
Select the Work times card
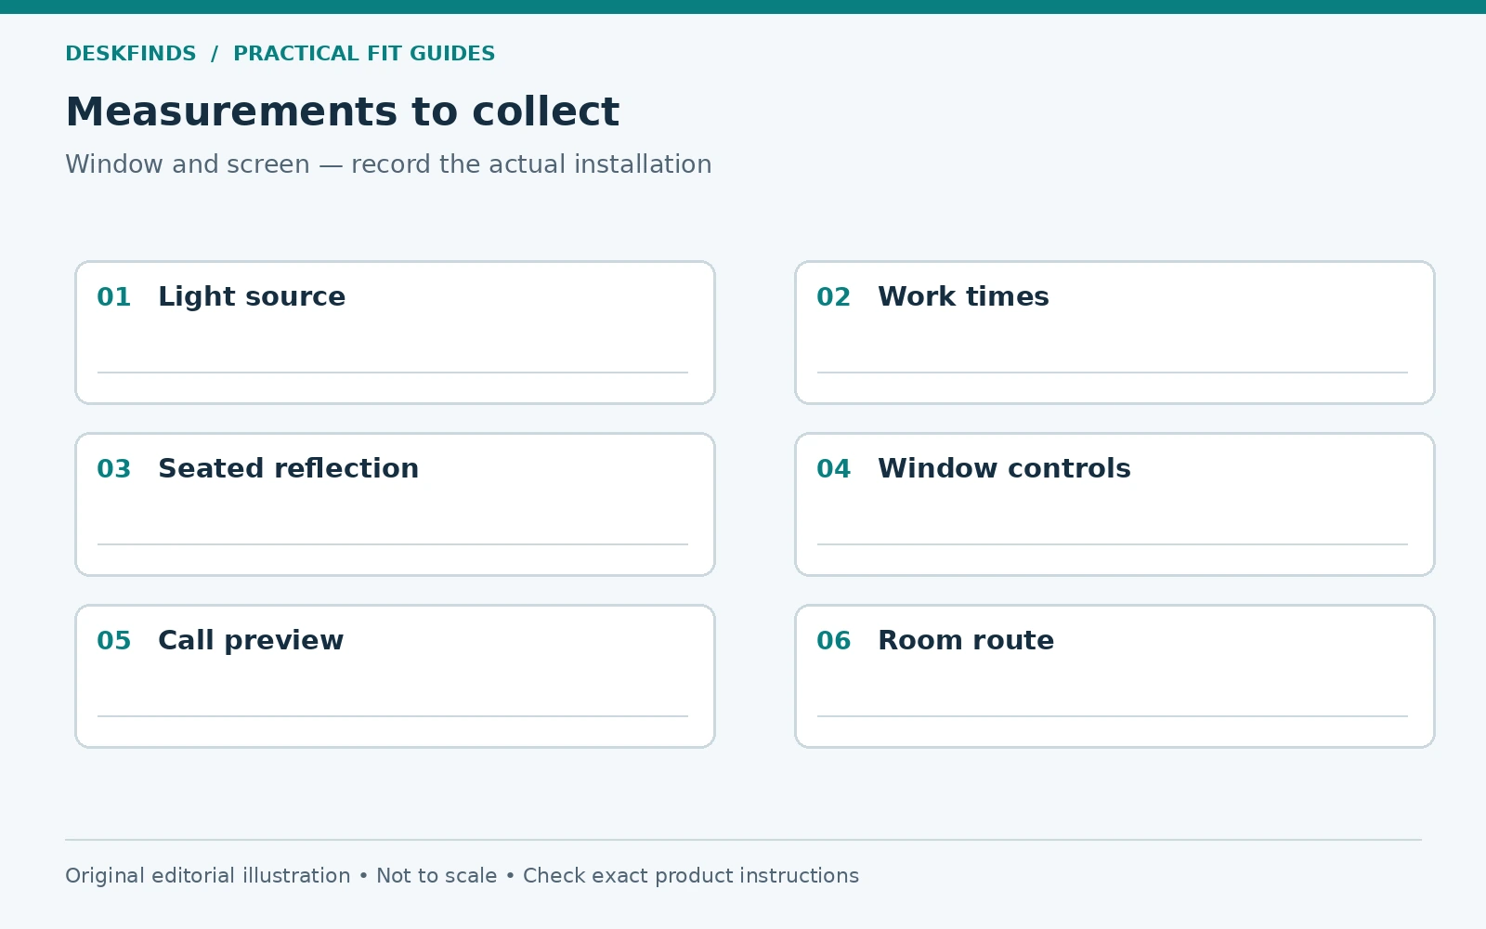[1114, 333]
